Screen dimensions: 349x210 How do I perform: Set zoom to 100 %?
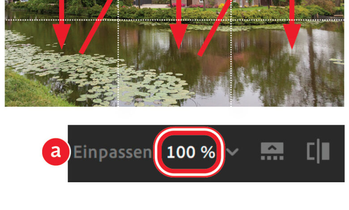point(191,152)
